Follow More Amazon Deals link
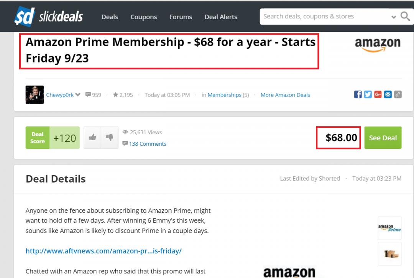This screenshot has height=278, width=414. click(285, 95)
